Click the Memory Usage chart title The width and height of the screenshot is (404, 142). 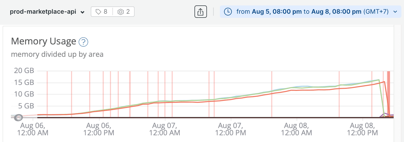[x=44, y=41]
